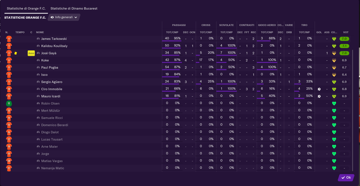Click Robin Olsen's green goalkeeper shirt icon
The width and height of the screenshot is (360, 186).
click(x=9, y=103)
